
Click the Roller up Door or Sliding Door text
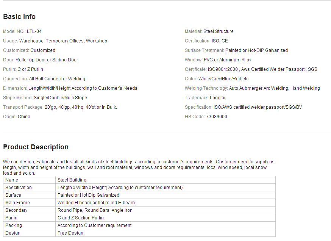[x=47, y=60]
